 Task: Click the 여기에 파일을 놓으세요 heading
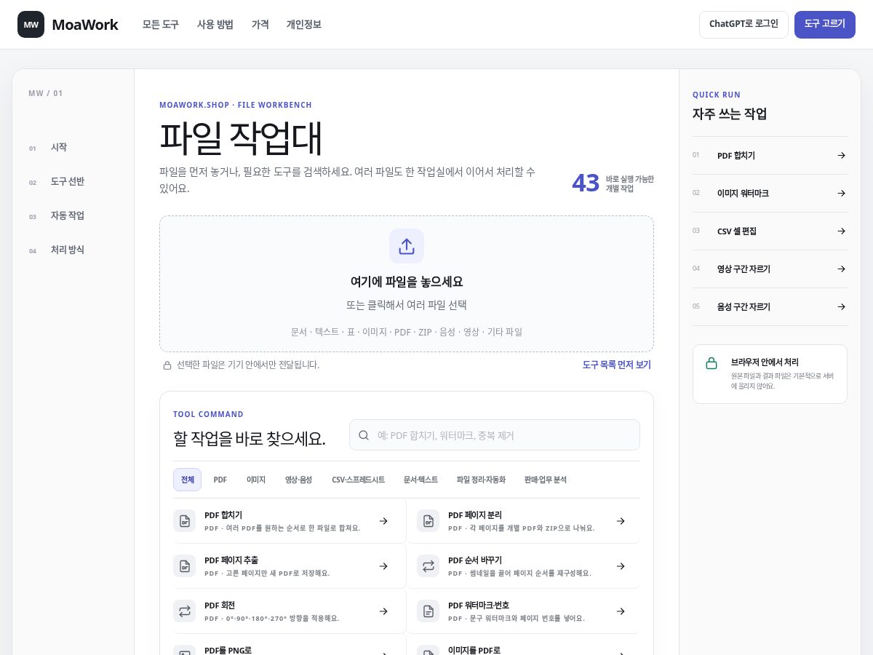(x=407, y=282)
